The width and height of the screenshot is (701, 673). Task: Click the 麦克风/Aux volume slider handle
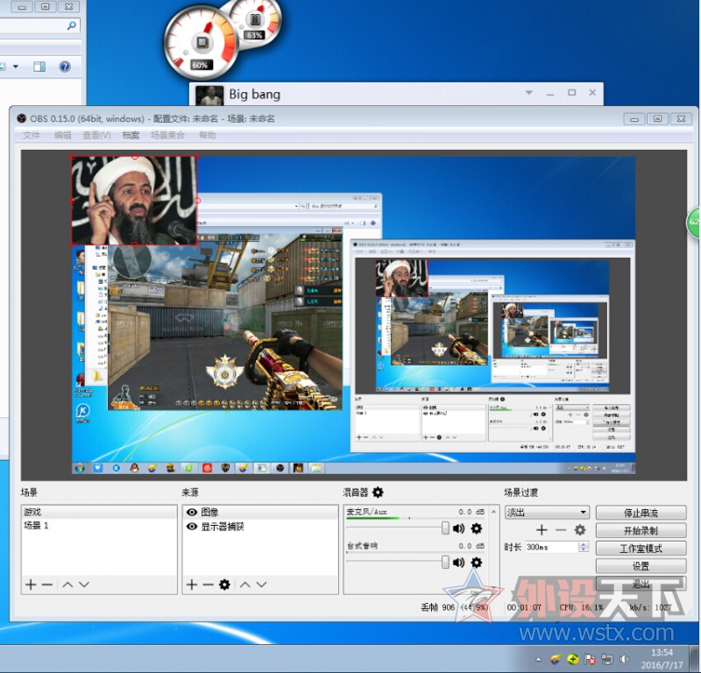click(445, 528)
